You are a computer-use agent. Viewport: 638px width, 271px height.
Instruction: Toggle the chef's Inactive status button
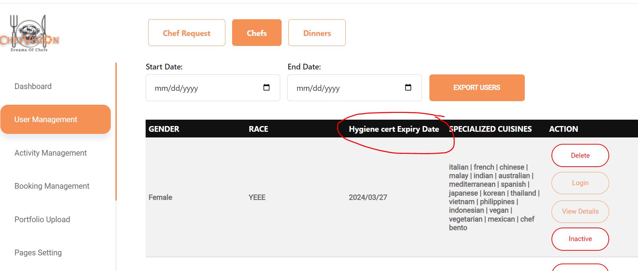coord(580,239)
